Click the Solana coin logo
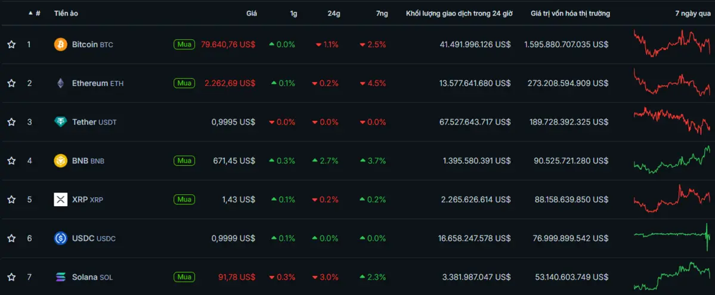 coord(61,277)
